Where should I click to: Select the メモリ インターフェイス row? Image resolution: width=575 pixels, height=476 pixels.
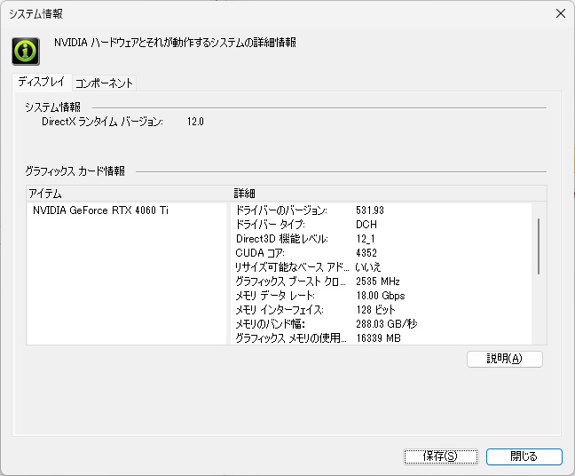point(382,310)
